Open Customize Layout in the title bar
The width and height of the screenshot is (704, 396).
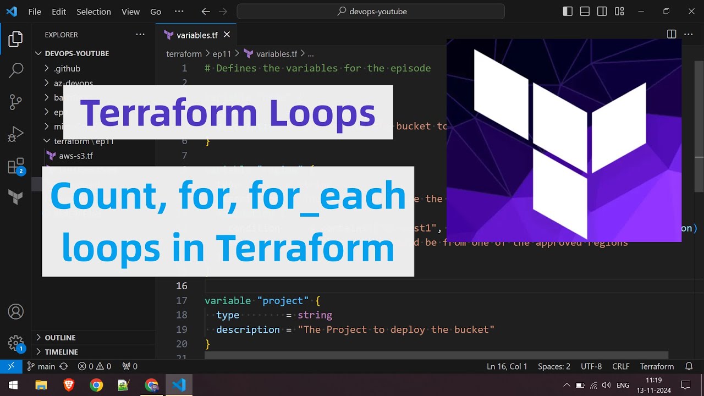pyautogui.click(x=619, y=12)
